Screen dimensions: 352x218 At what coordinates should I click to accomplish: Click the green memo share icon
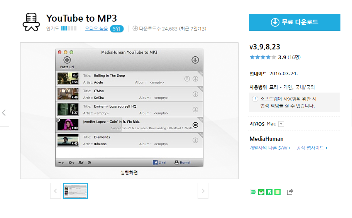pyautogui.click(x=278, y=192)
